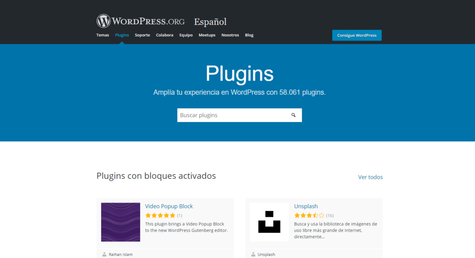Click the Unsplash logo thumbnail
Viewport: 475px width, 258px height.
270,222
